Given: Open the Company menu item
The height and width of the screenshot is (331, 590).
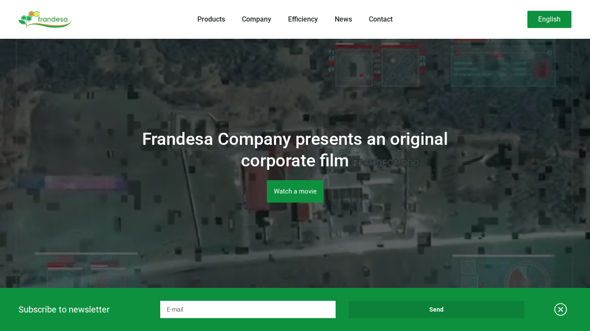Looking at the screenshot, I should pos(257,19).
